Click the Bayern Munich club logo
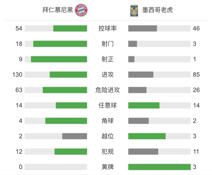The image size is (212, 175). click(x=81, y=10)
